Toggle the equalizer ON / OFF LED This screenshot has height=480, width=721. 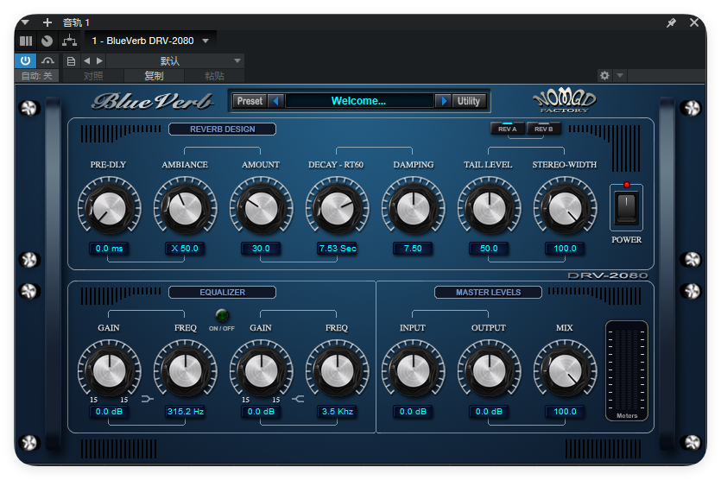pyautogui.click(x=222, y=315)
